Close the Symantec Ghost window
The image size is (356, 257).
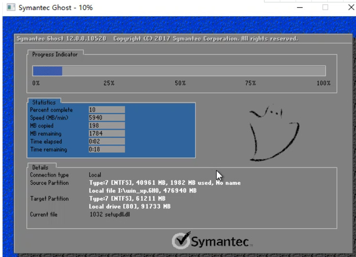(350, 8)
